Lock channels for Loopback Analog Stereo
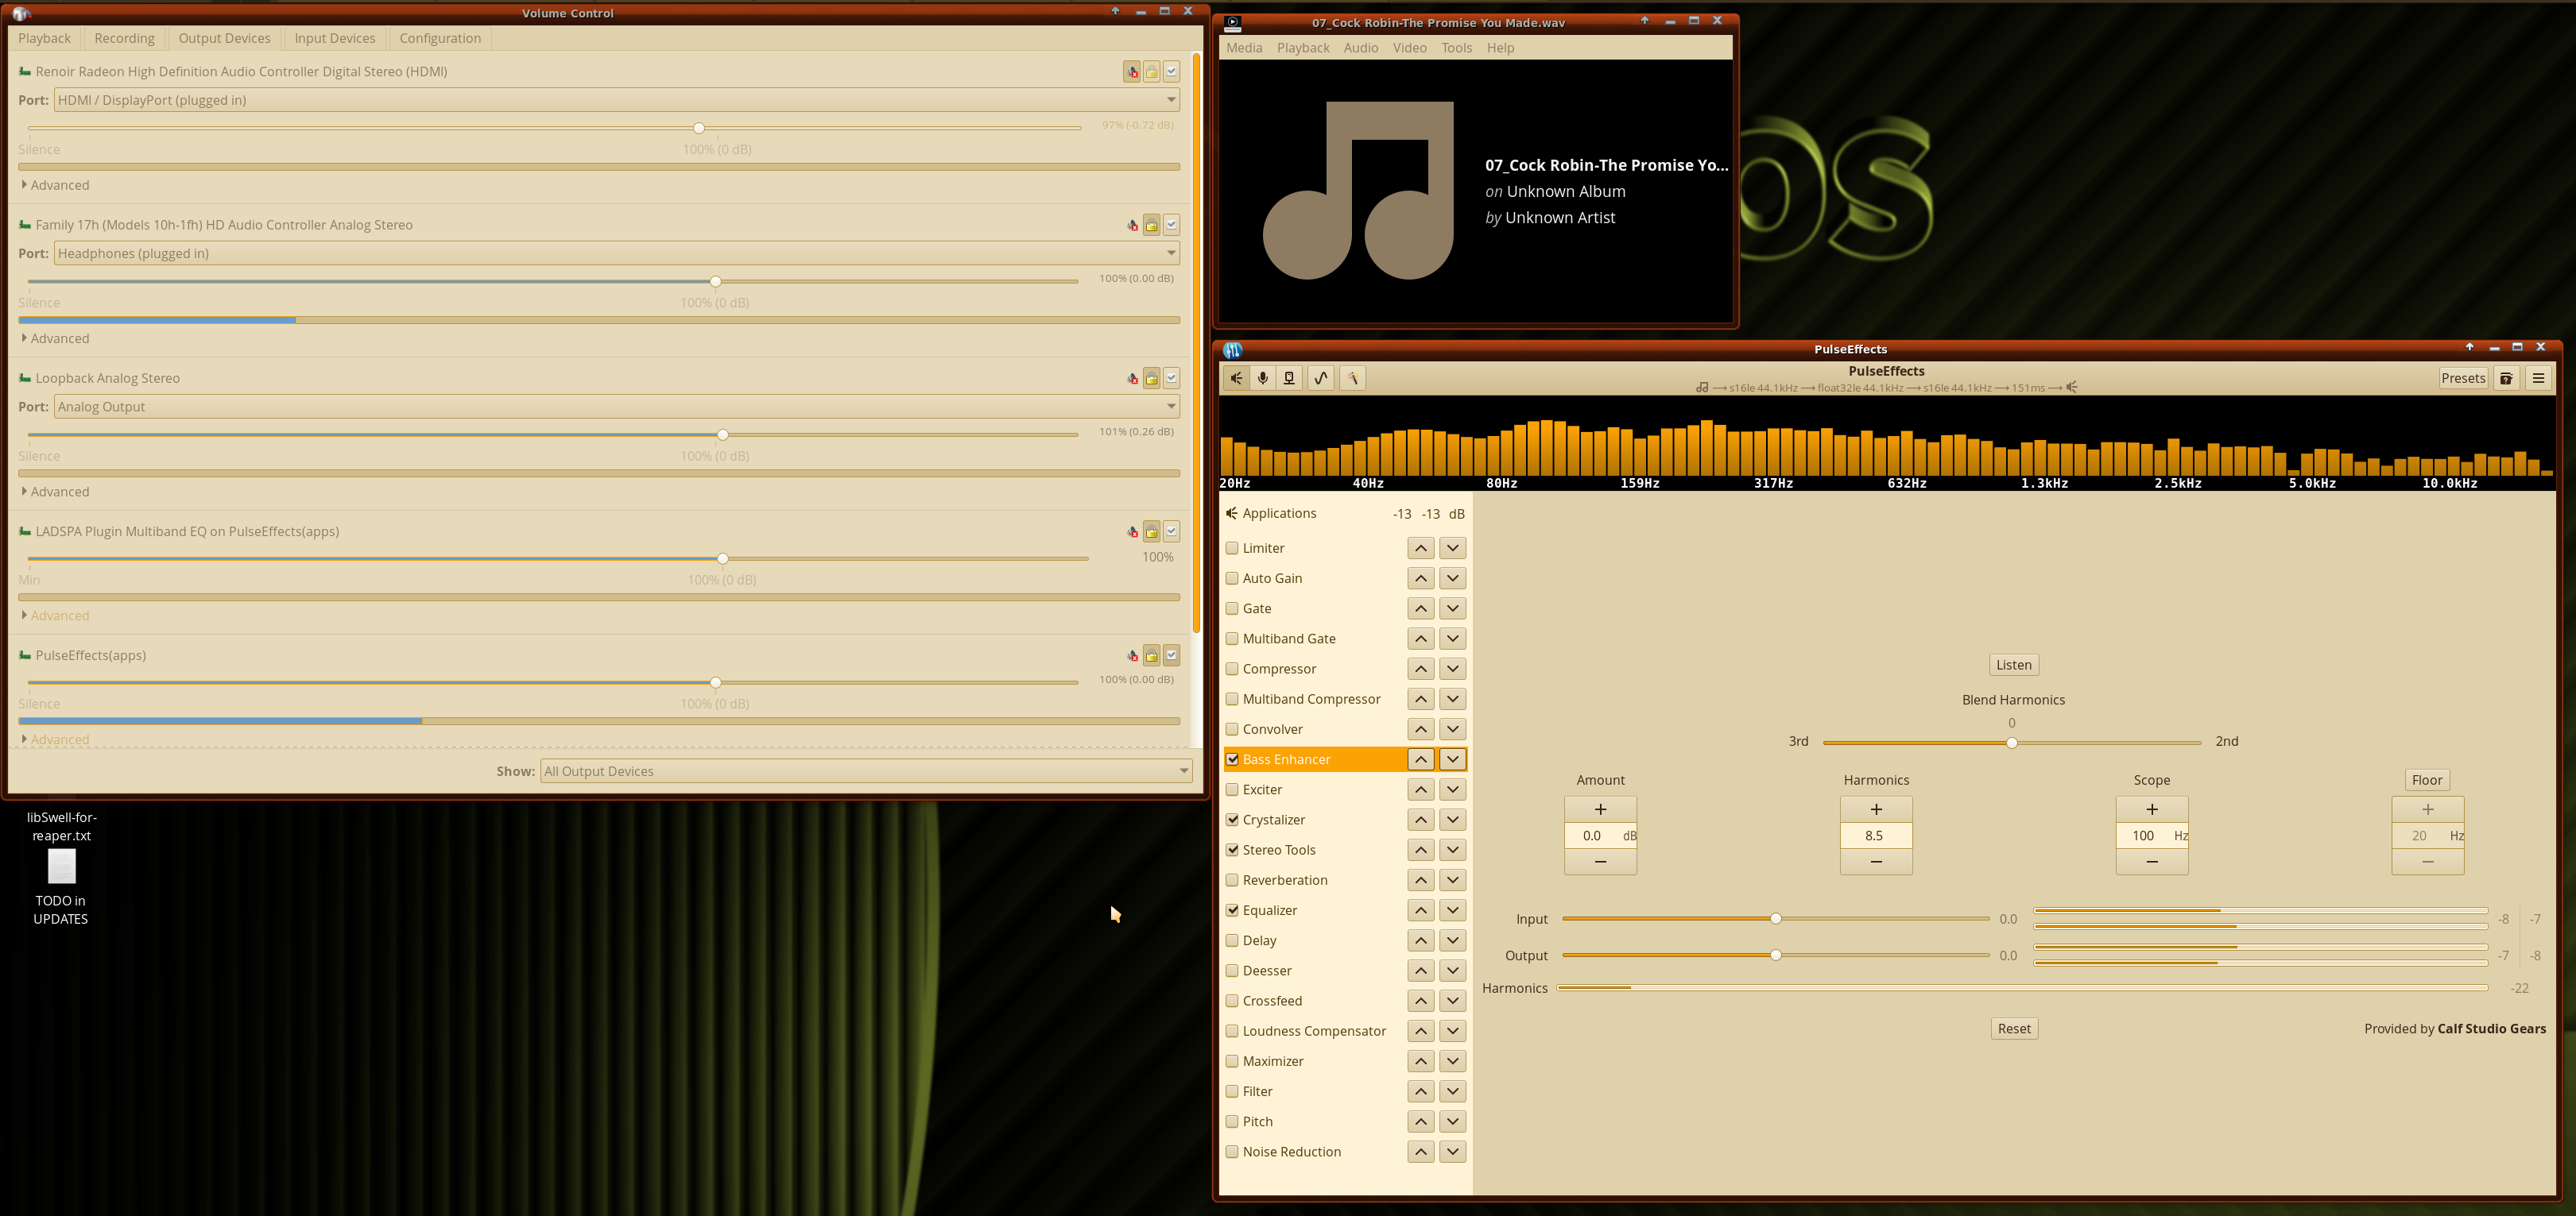2576x1216 pixels. [x=1151, y=379]
